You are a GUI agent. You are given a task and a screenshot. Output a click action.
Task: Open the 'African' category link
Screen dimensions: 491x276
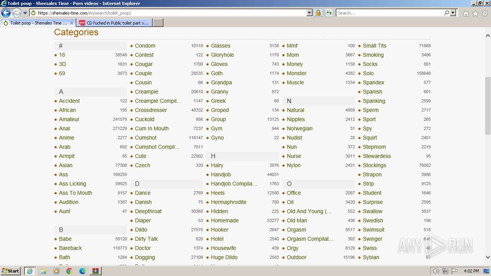point(67,110)
